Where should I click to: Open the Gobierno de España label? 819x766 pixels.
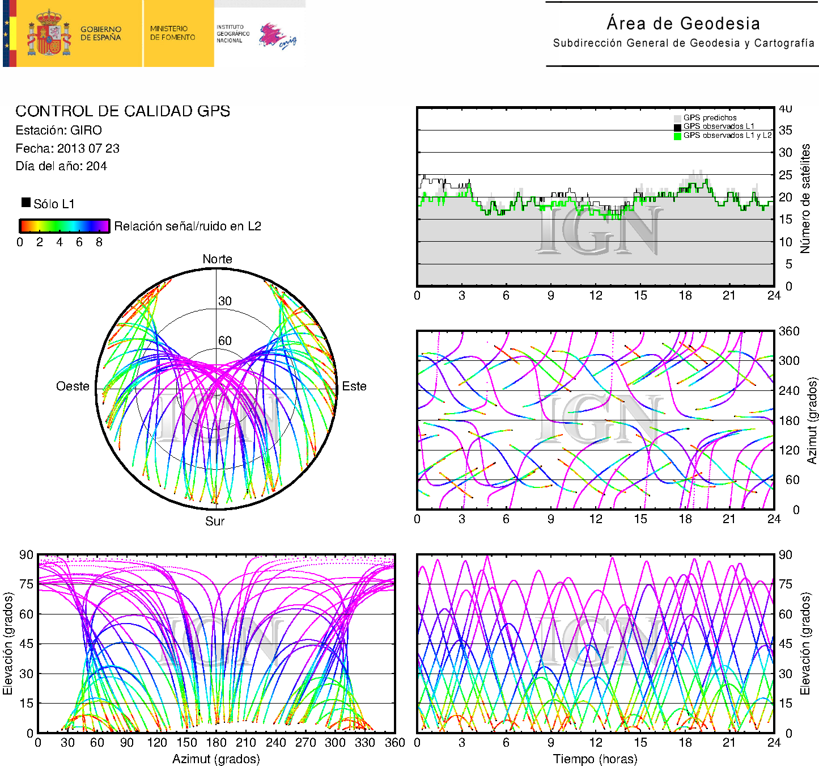pos(100,33)
